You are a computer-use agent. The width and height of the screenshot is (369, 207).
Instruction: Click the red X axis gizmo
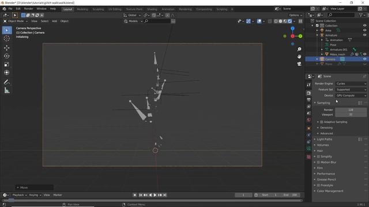pyautogui.click(x=292, y=36)
